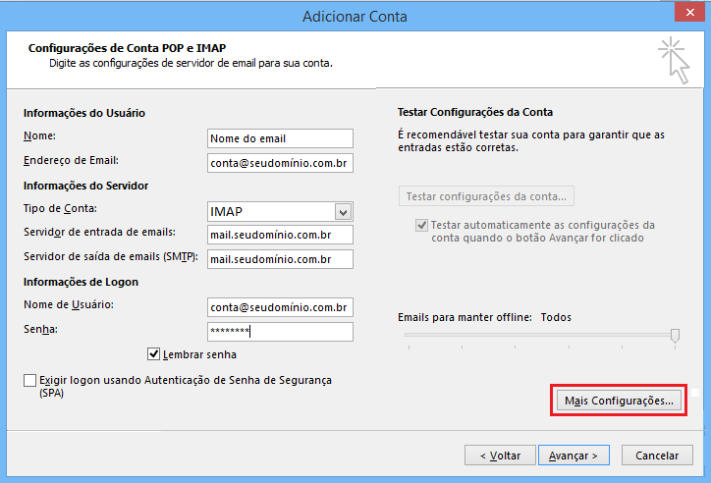Click the Cancelar button
This screenshot has width=711, height=483.
pyautogui.click(x=657, y=456)
